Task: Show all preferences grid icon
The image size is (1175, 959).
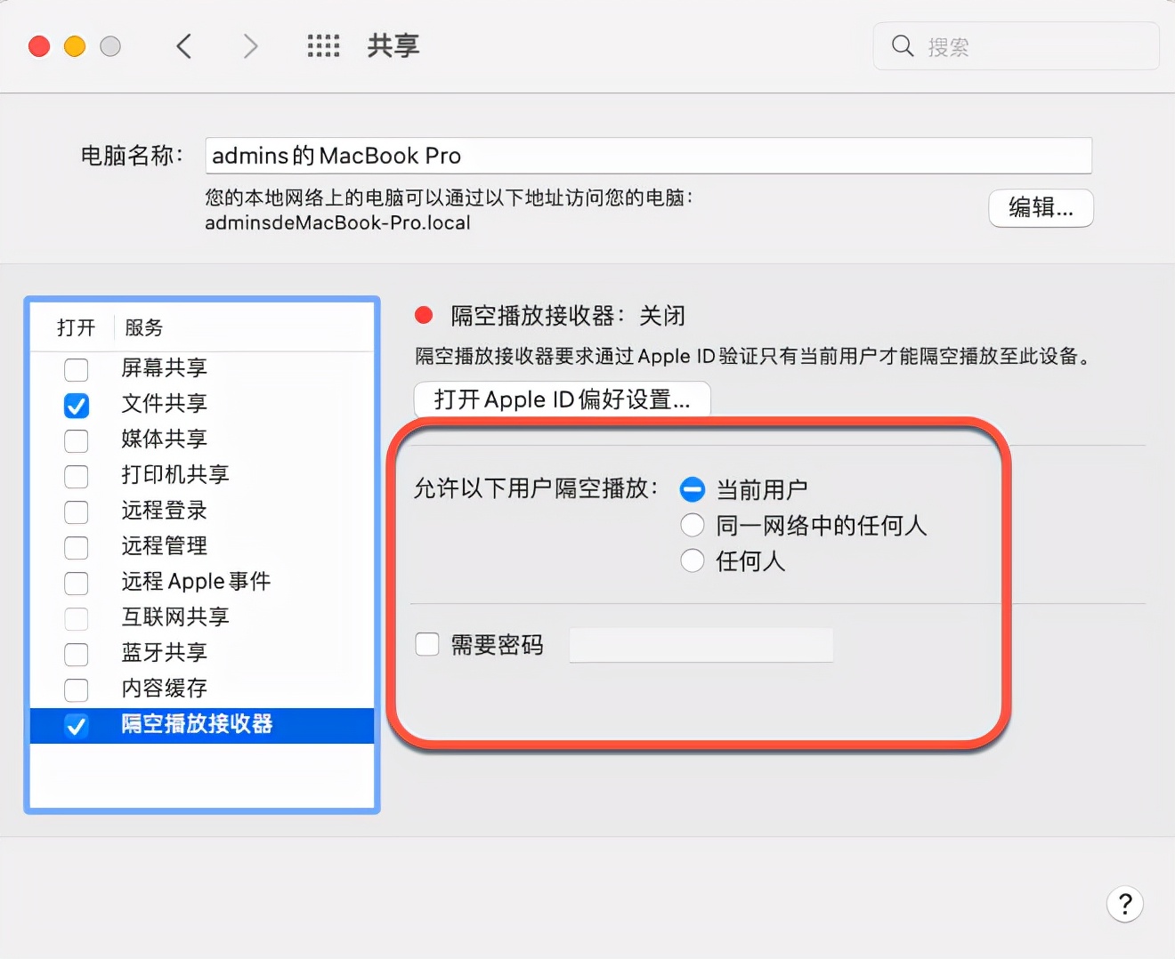Action: 323,46
